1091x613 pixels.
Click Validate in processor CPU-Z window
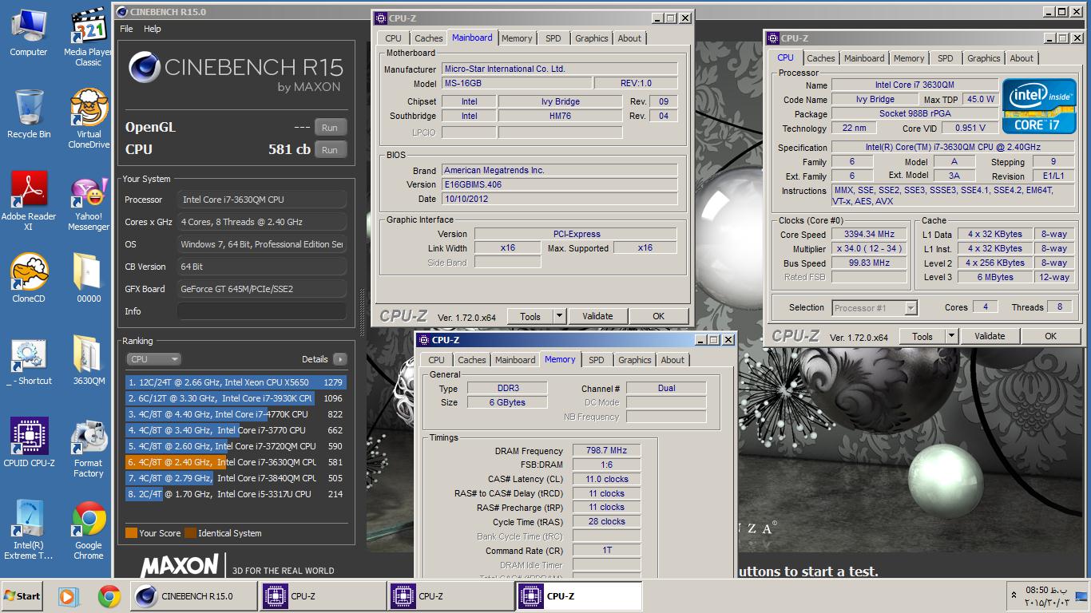(990, 336)
